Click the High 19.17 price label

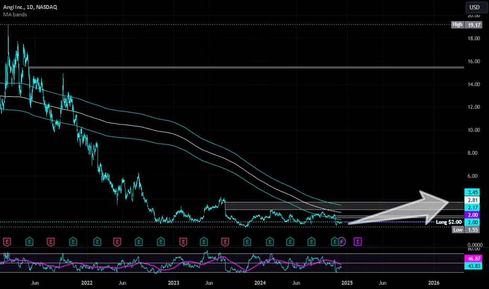point(467,24)
